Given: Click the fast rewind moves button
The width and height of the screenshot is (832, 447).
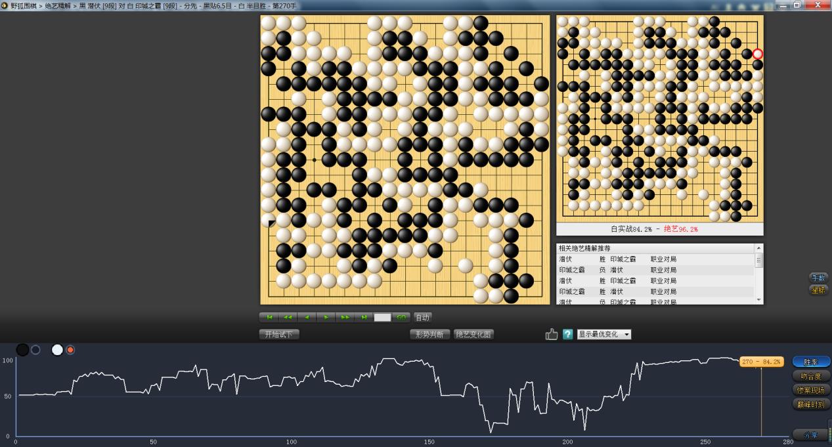Looking at the screenshot, I should click(x=288, y=317).
